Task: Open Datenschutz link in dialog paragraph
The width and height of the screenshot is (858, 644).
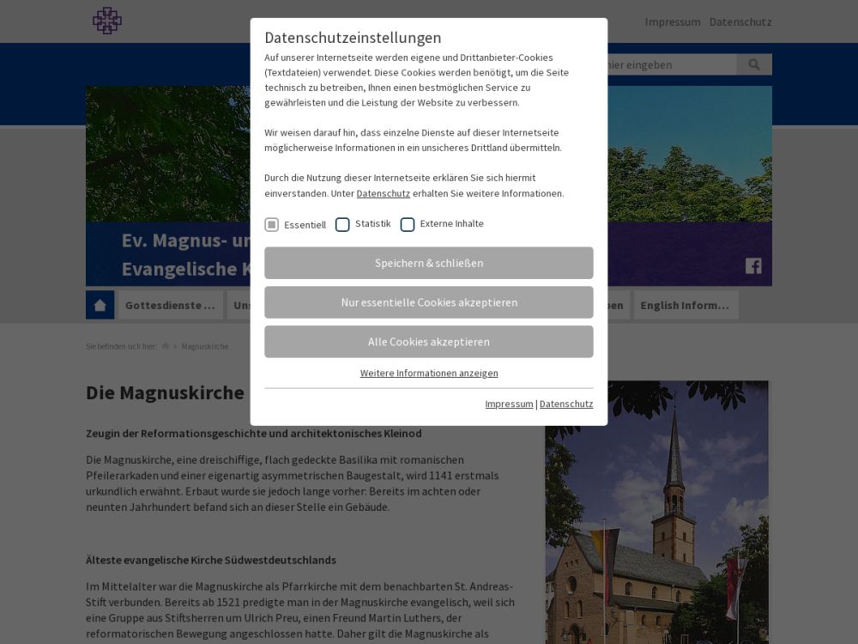Action: [x=383, y=193]
